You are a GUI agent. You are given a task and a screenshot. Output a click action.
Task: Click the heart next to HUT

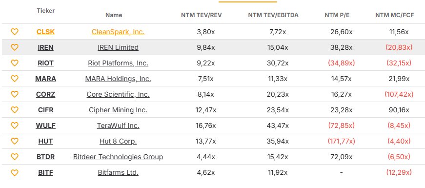pyautogui.click(x=14, y=141)
